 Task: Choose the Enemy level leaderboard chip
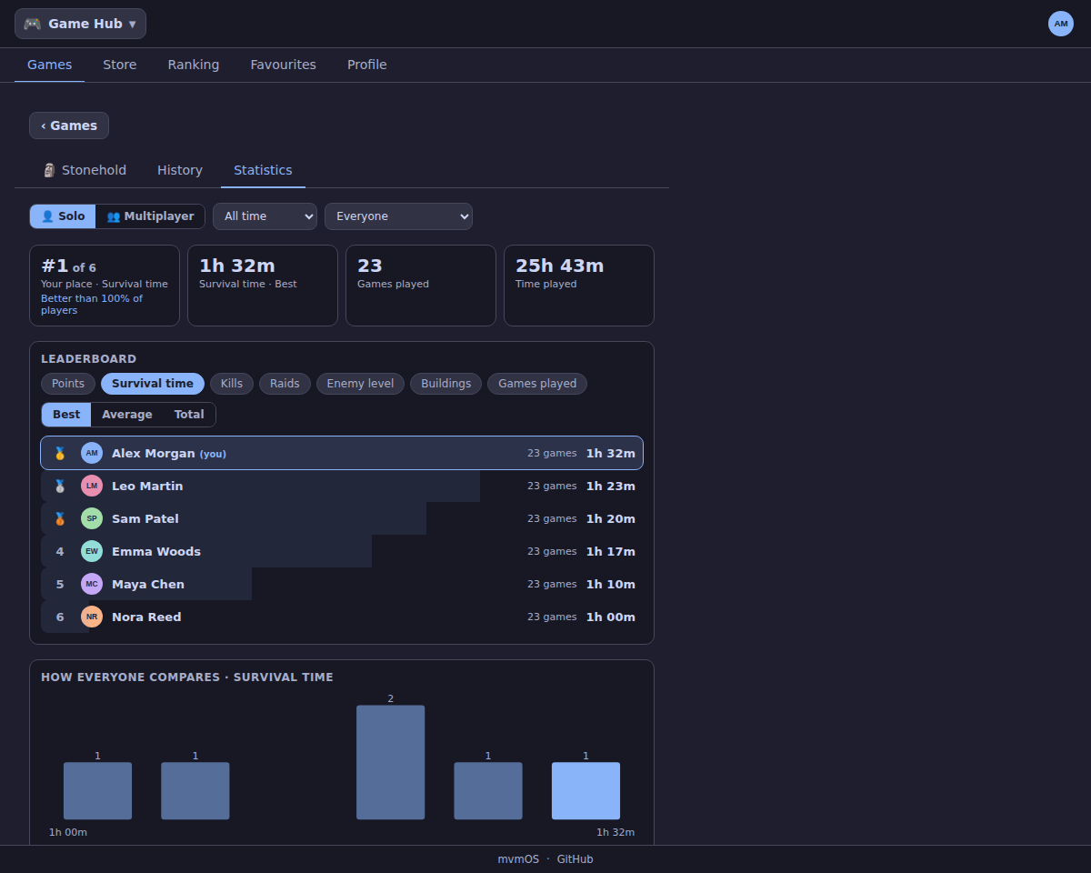pyautogui.click(x=360, y=384)
